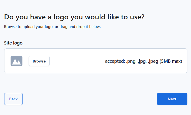This screenshot has width=191, height=115.
Task: Open file picker via Browse
Action: tap(39, 61)
